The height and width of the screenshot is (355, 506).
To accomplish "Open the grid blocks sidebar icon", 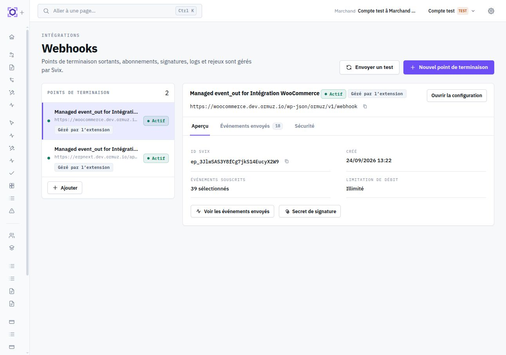I will (12, 185).
